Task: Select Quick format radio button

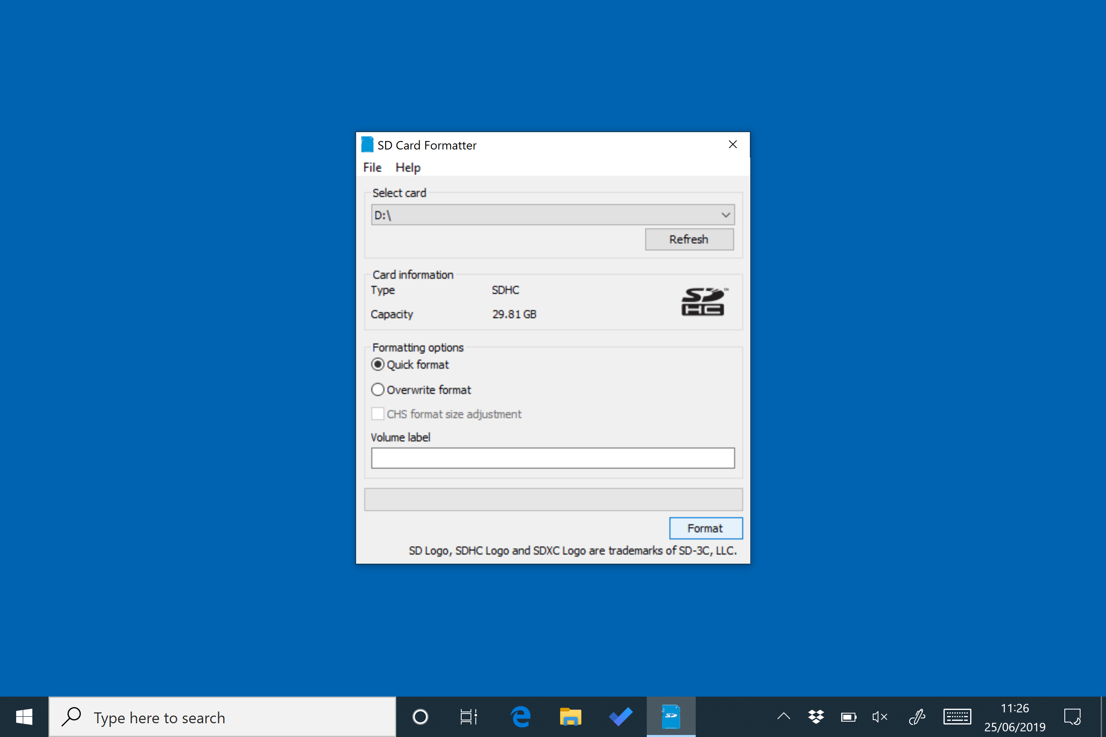Action: point(378,365)
